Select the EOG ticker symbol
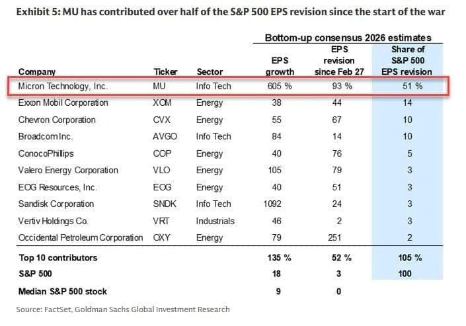This screenshot has width=466, height=326. point(162,187)
